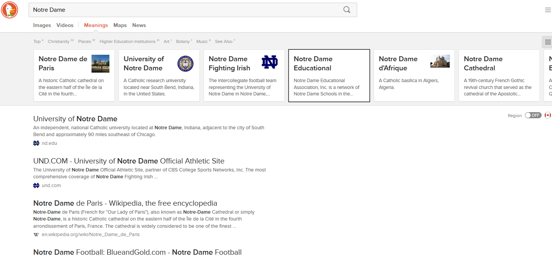Open the News tab

pyautogui.click(x=139, y=25)
